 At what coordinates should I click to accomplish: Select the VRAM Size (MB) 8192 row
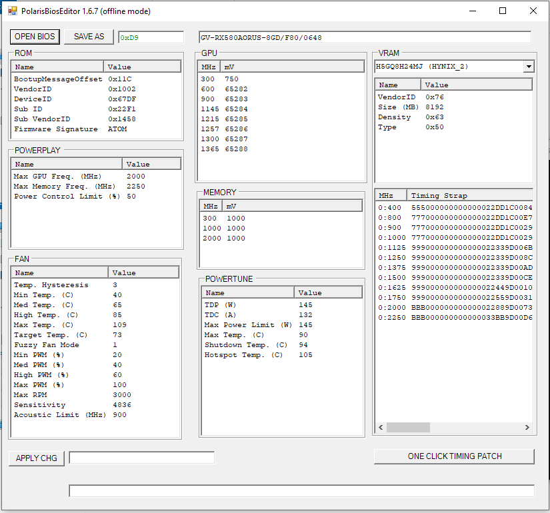point(454,107)
